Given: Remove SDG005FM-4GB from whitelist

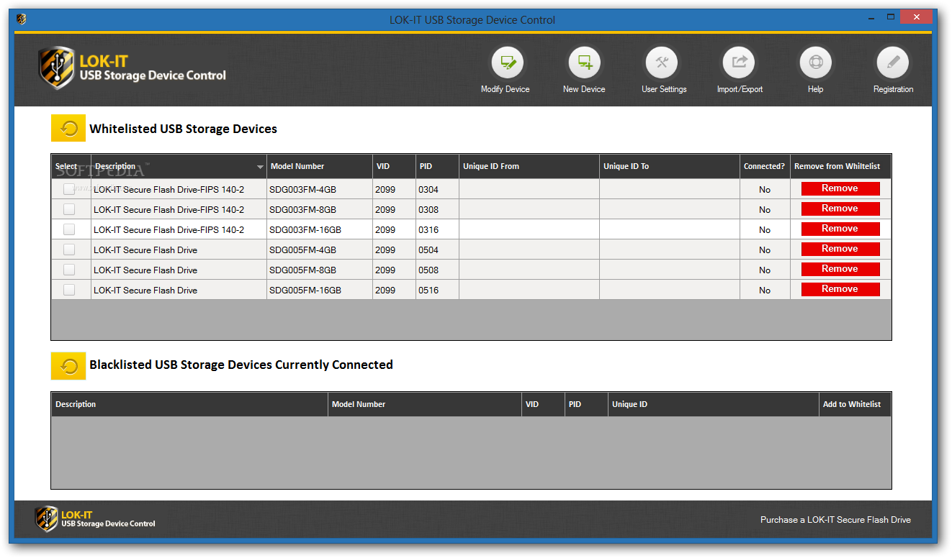Looking at the screenshot, I should pyautogui.click(x=840, y=249).
